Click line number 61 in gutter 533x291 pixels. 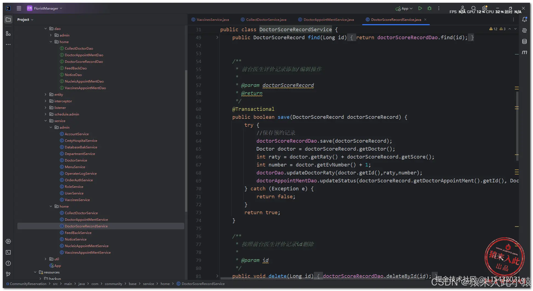[x=198, y=117]
